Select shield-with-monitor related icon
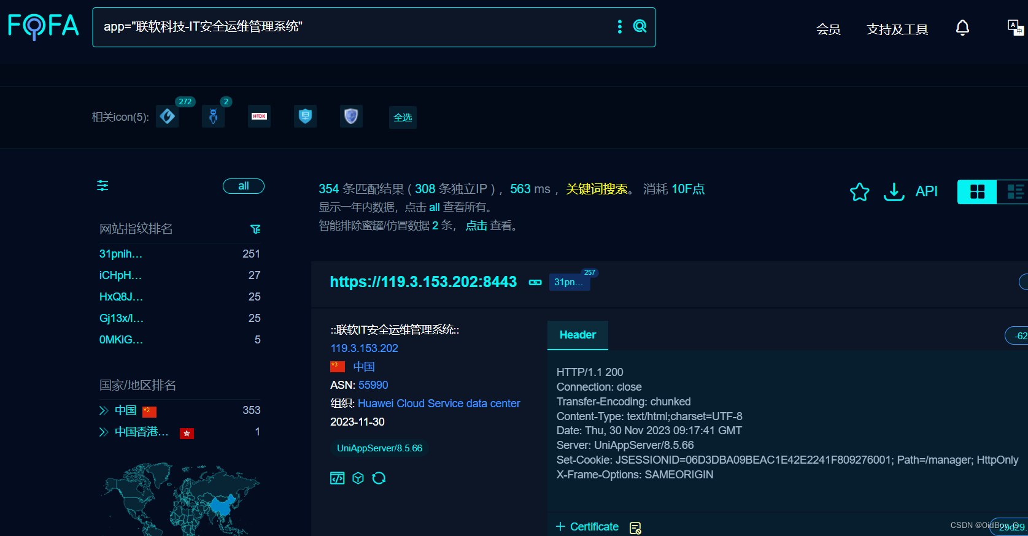This screenshot has width=1028, height=536. 305,116
